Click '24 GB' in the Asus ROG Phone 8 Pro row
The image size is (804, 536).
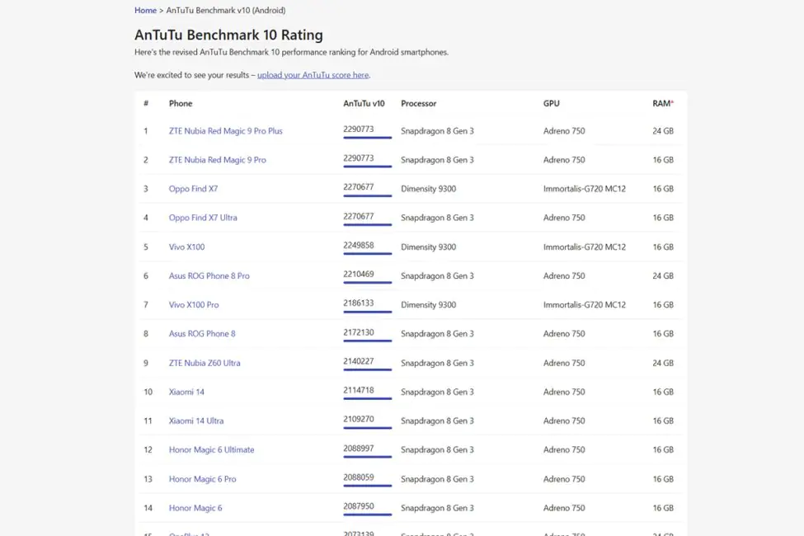[x=663, y=276]
